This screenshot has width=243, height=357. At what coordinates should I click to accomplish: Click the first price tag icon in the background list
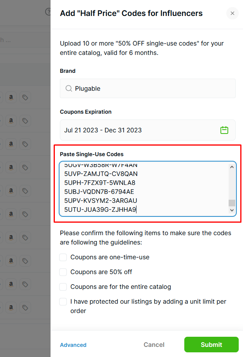pos(25,97)
